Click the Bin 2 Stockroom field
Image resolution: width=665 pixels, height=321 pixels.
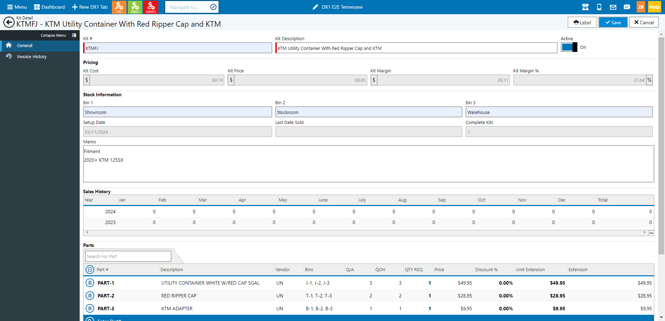[x=369, y=112]
